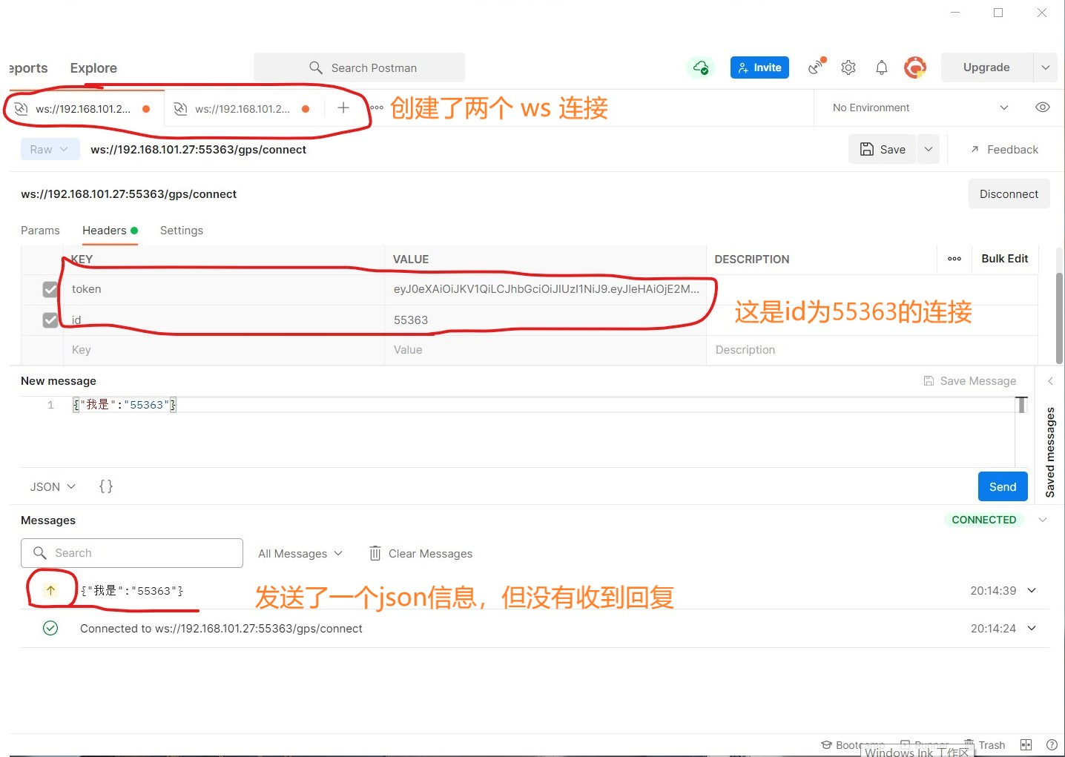Click the 'Connected to ws://192.168.101.27:55363/gps/connect' message
The width and height of the screenshot is (1065, 757).
(x=221, y=629)
